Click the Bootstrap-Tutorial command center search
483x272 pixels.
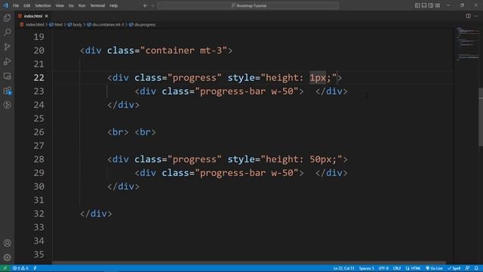pyautogui.click(x=248, y=5)
